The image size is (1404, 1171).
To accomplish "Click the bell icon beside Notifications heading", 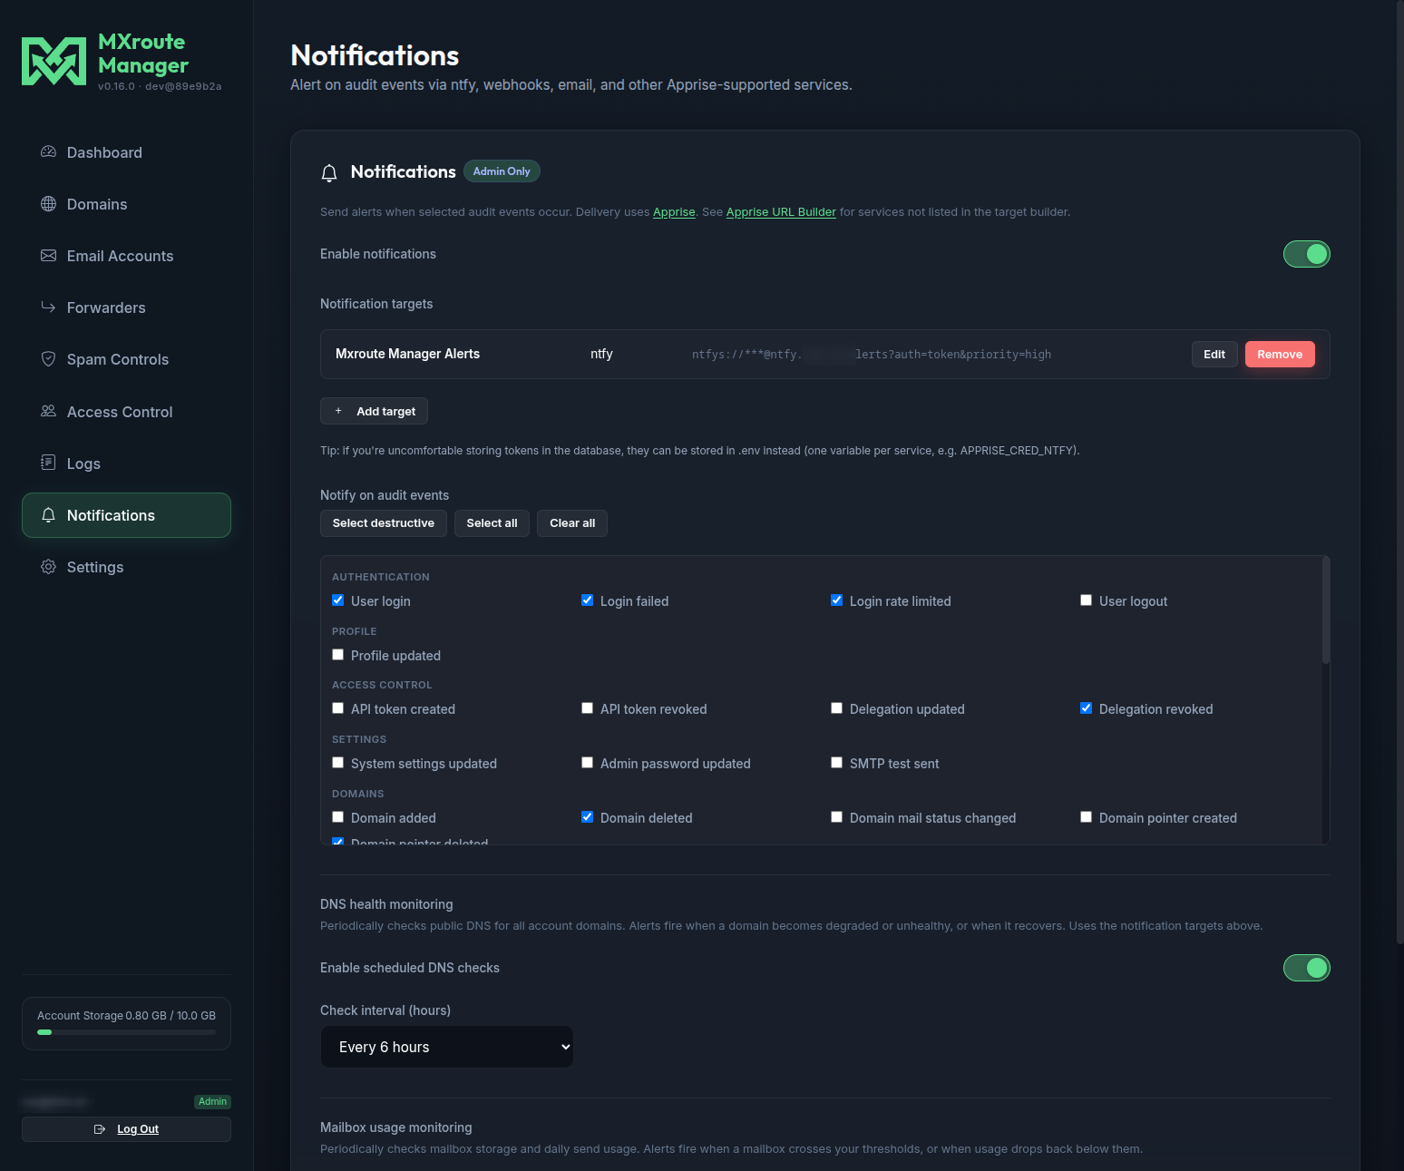I will (329, 172).
